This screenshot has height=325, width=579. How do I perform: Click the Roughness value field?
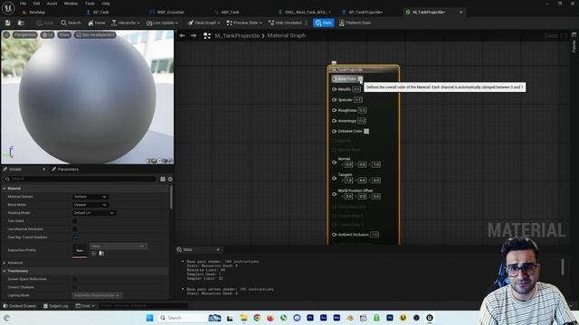[x=362, y=110]
